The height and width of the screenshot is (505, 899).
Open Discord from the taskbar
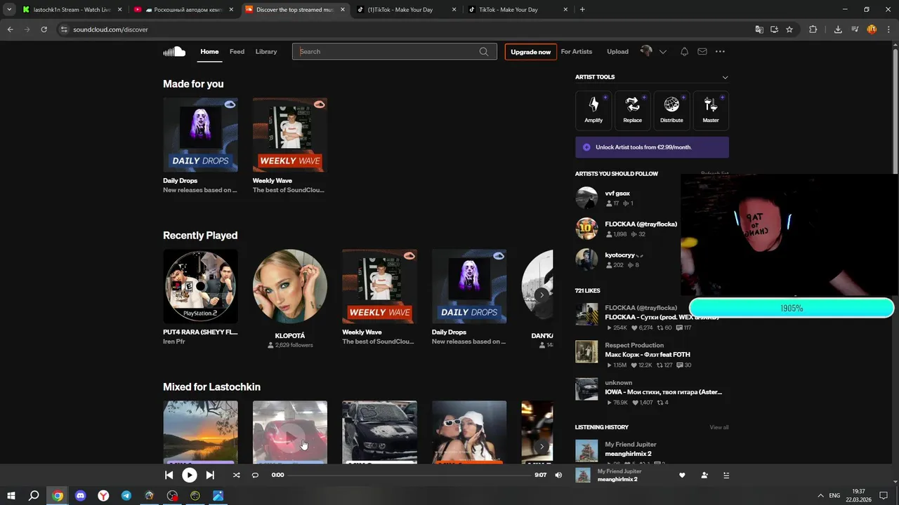(80, 496)
